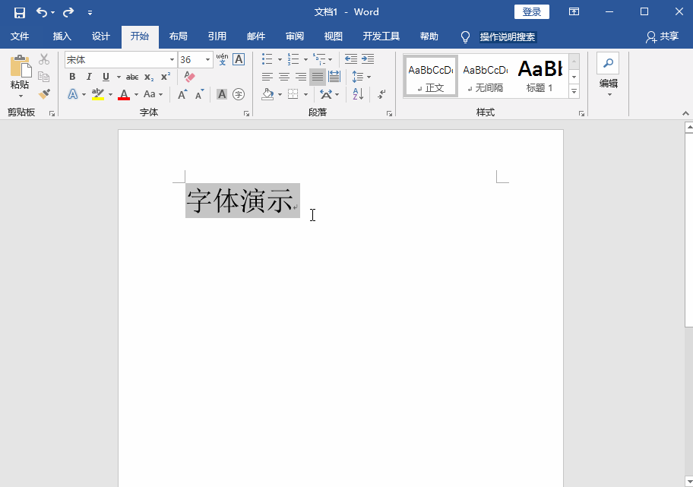Image resolution: width=693 pixels, height=487 pixels.
Task: Apply the 标题 1 style
Action: (540, 75)
